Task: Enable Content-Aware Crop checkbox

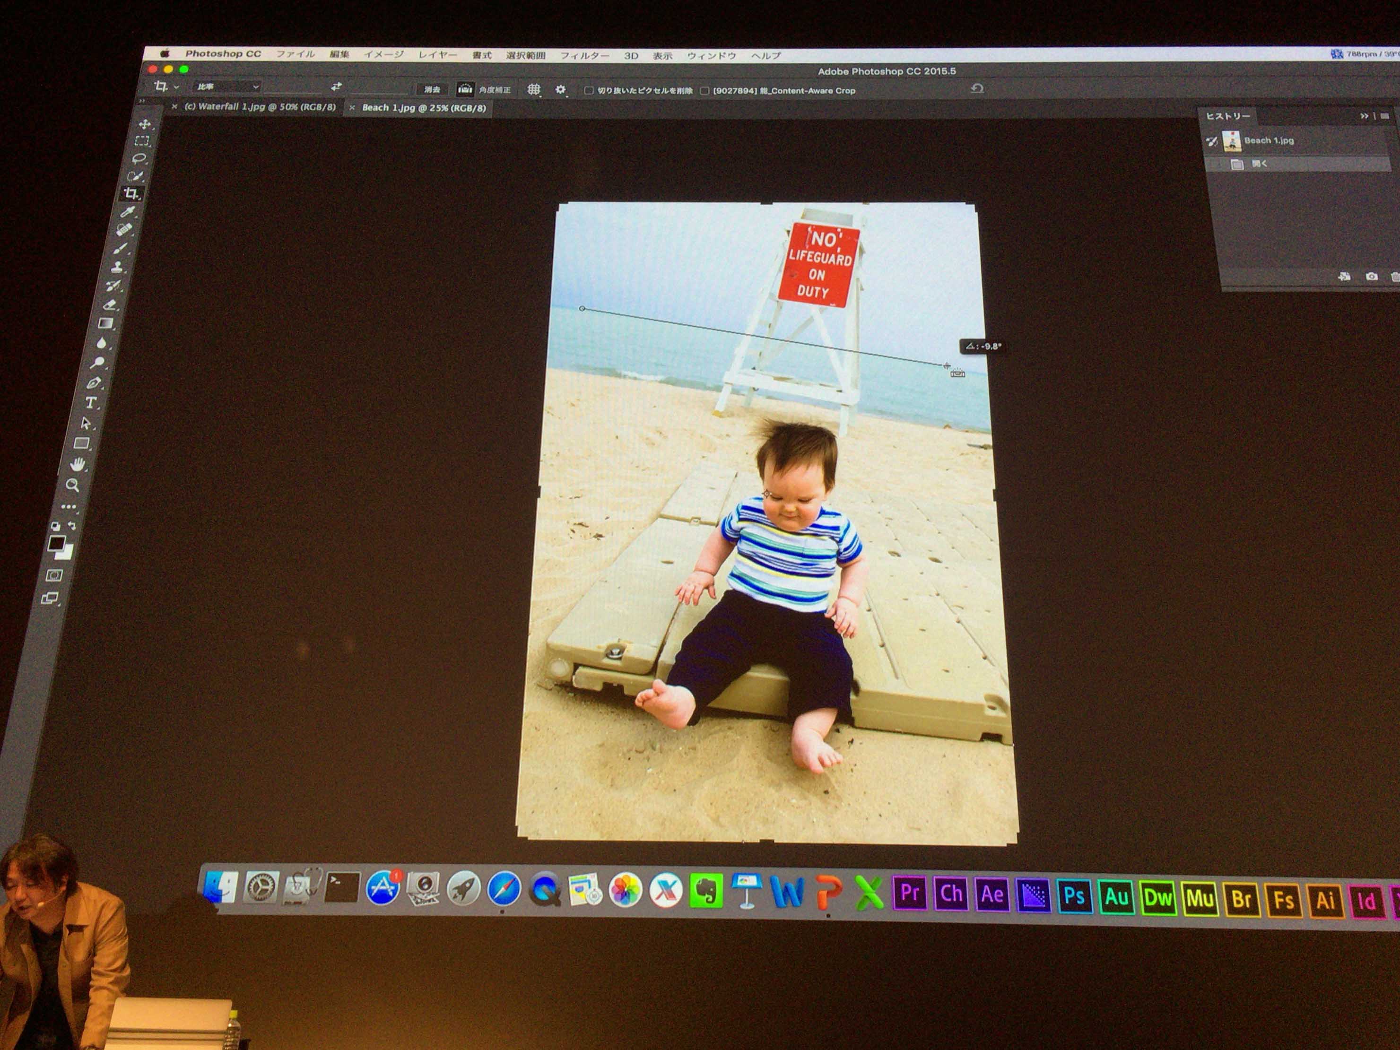Action: coord(704,90)
